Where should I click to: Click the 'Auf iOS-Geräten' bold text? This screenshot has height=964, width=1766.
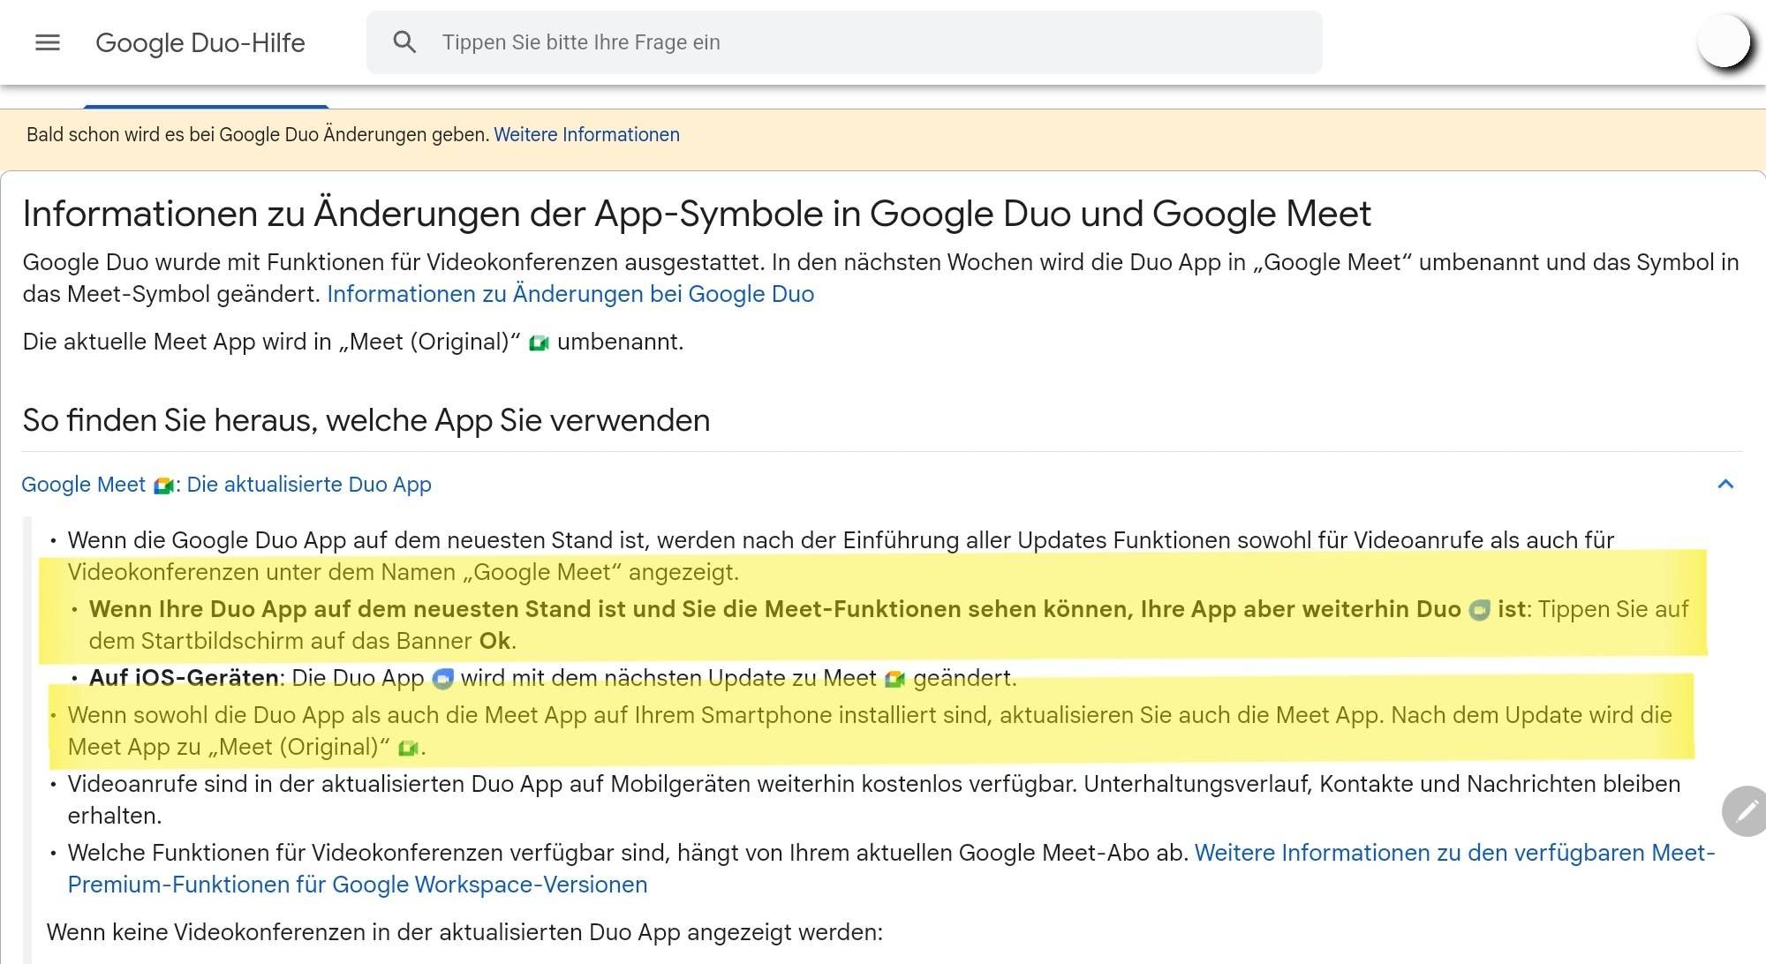(x=184, y=678)
